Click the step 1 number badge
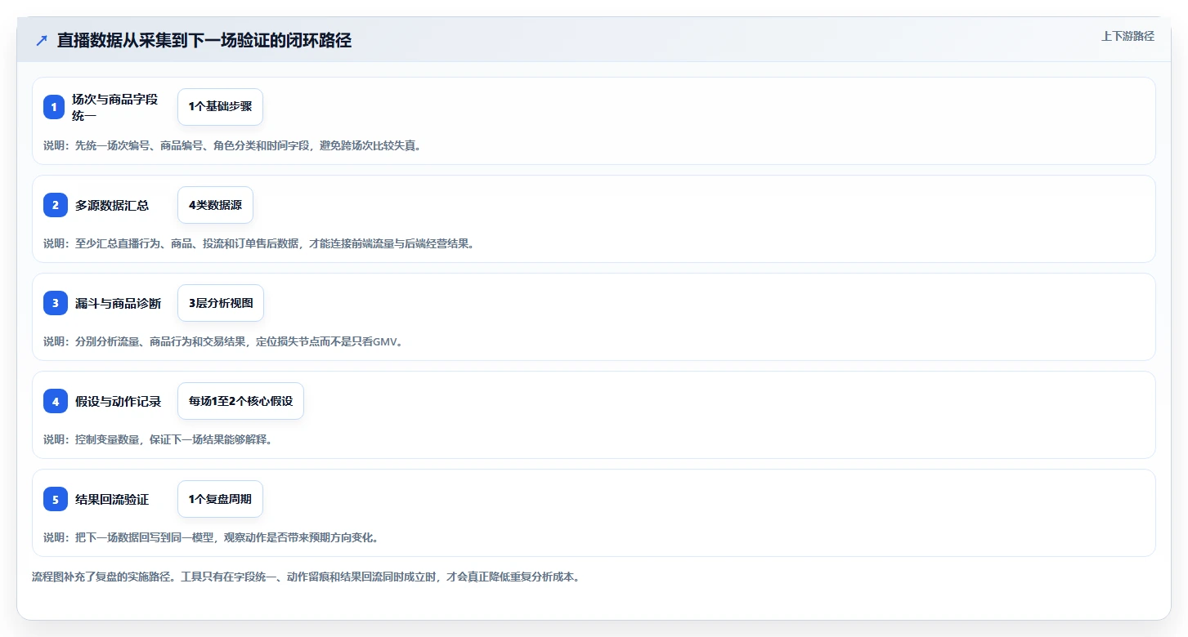 coord(54,107)
